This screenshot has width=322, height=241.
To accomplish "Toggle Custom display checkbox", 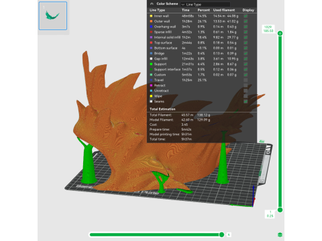I will 246,75.
